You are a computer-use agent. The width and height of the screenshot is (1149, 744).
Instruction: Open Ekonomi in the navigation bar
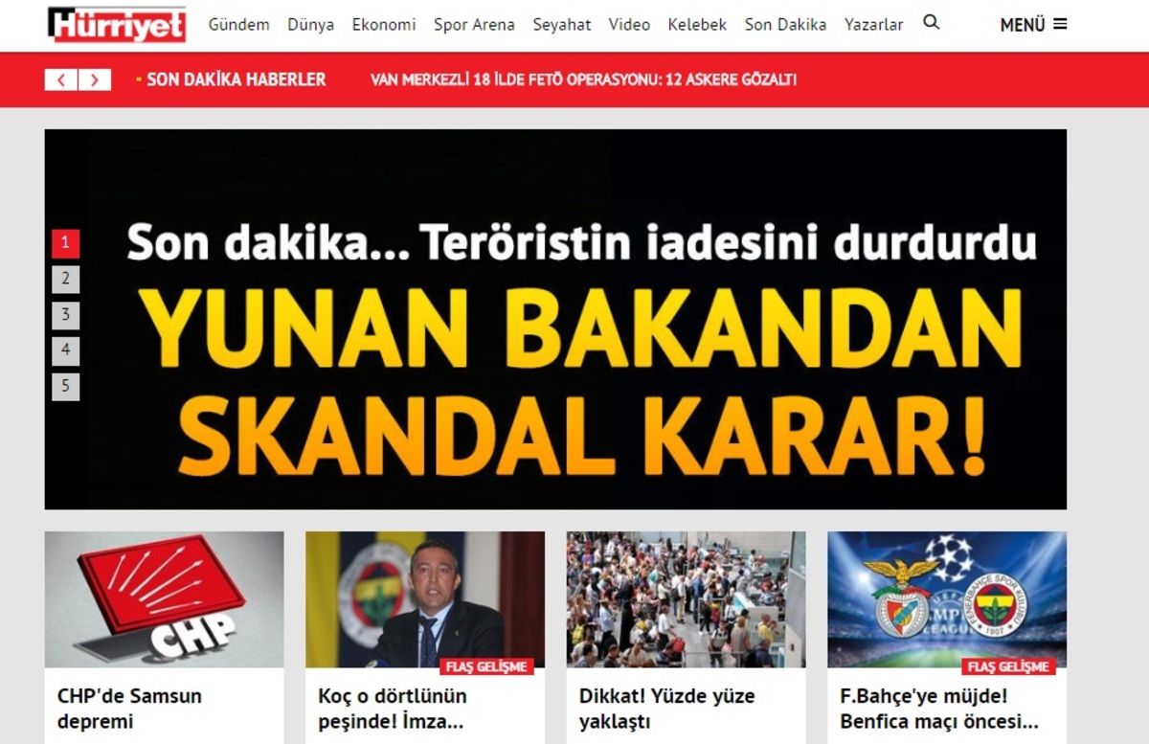tap(384, 25)
